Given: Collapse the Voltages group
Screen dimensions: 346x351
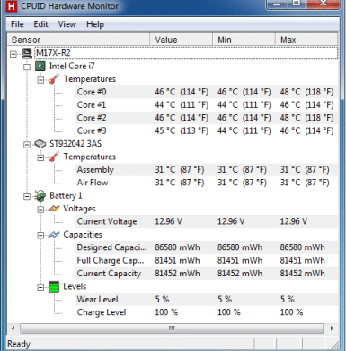Looking at the screenshot, I should point(40,210).
